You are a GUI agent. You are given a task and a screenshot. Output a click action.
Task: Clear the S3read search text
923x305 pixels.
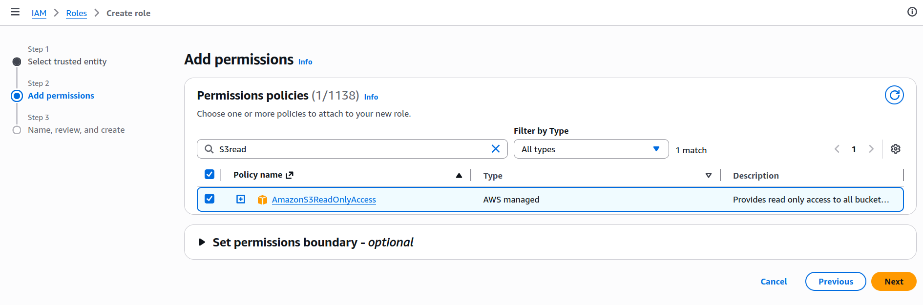[495, 149]
